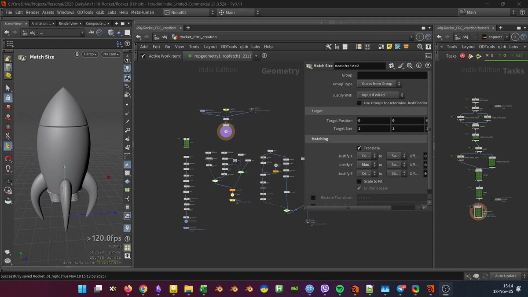The image size is (528, 297).
Task: Open the Justify With dropdown
Action: (381, 95)
